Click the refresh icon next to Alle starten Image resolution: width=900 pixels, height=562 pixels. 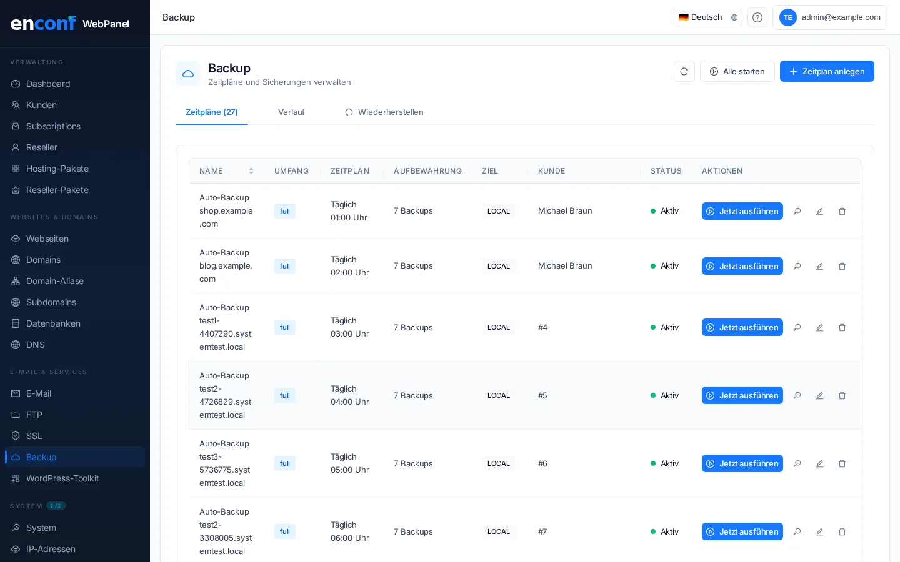click(x=684, y=71)
